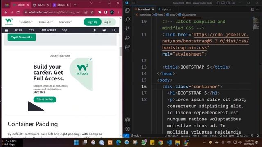The width and height of the screenshot is (262, 147).
Task: Open Run and Debug view
Action: point(127,38)
